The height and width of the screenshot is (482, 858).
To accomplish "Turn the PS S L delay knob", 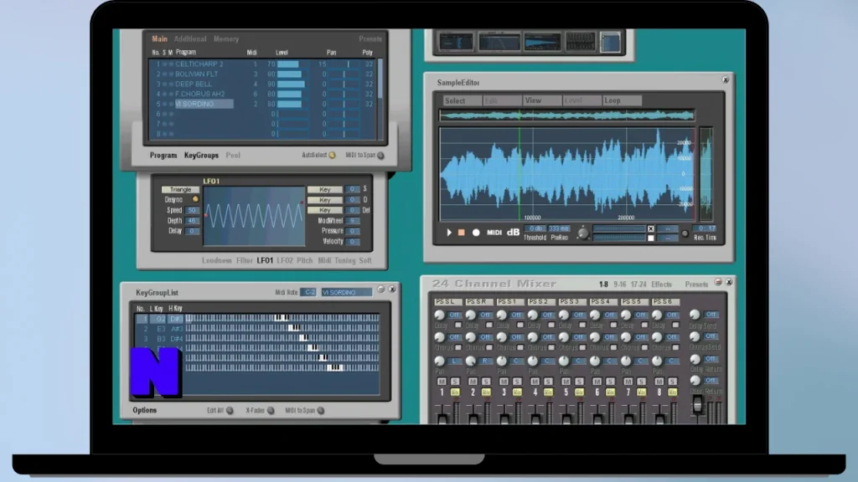I will pos(439,315).
